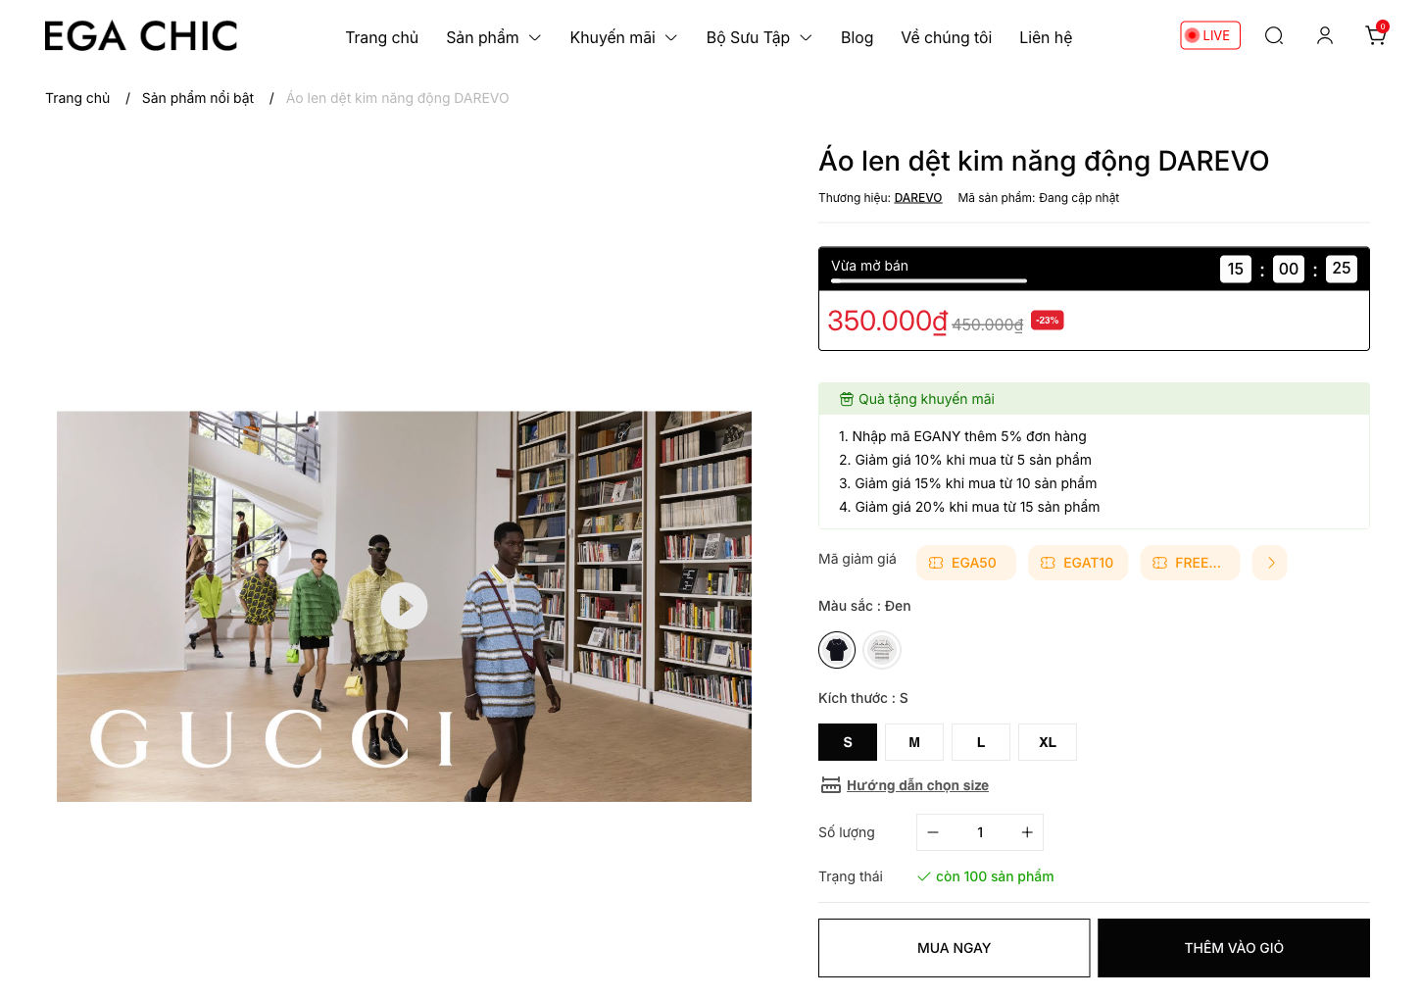Click the LIVE broadcast badge
Image resolution: width=1421 pixels, height=998 pixels.
pyautogui.click(x=1210, y=35)
